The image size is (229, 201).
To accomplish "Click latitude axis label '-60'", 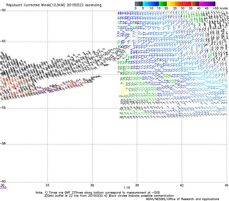I will (3, 182).
